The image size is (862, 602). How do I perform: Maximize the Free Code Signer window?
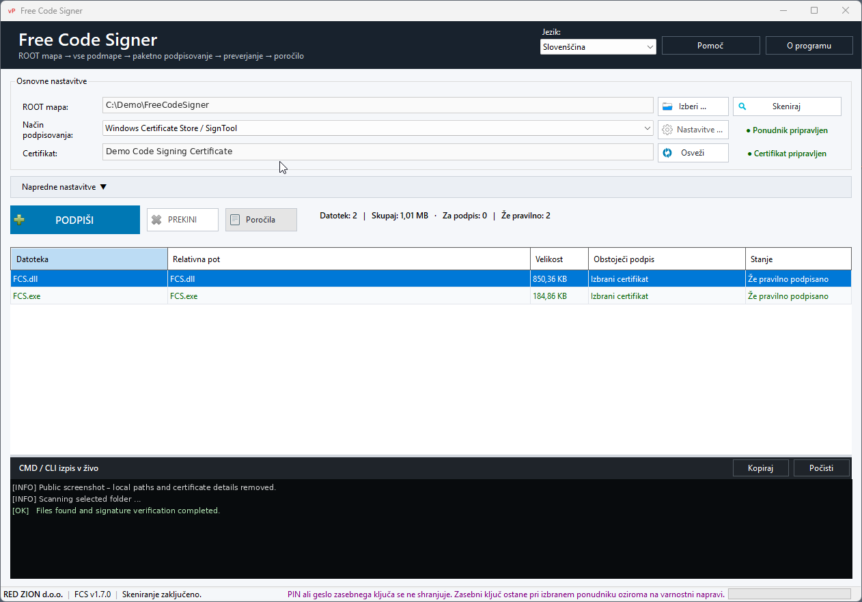(814, 10)
